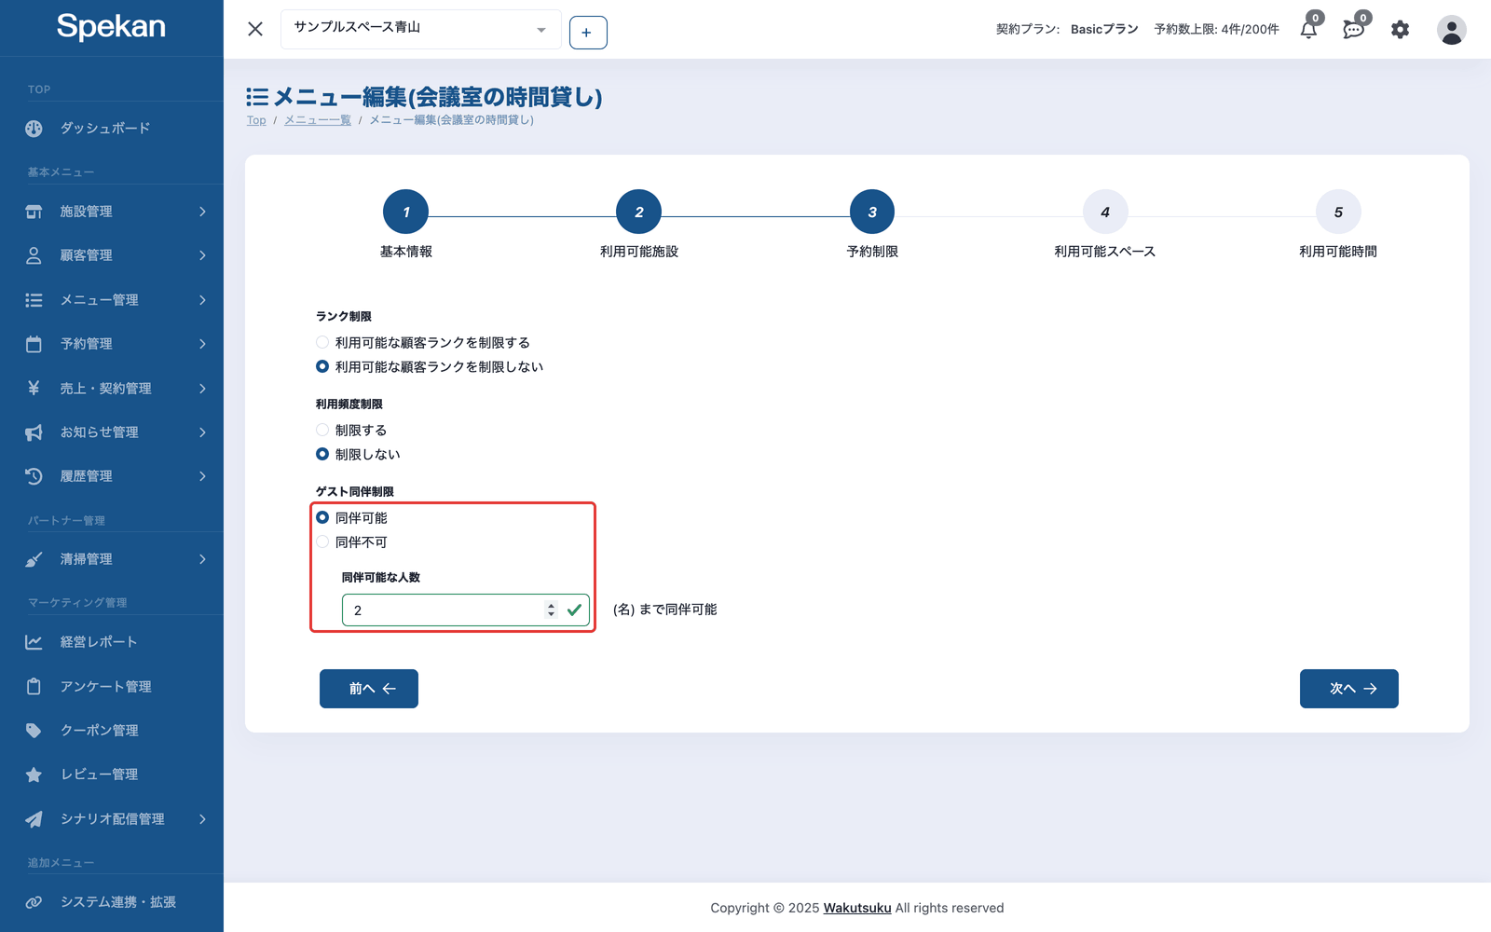1491x932 pixels.
Task: Click the 前へ back button
Action: [369, 689]
